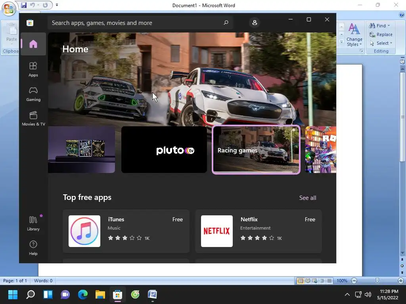Expand the Styles gallery More arrow
Image resolution: width=406 pixels, height=304 pixels.
pyautogui.click(x=341, y=42)
